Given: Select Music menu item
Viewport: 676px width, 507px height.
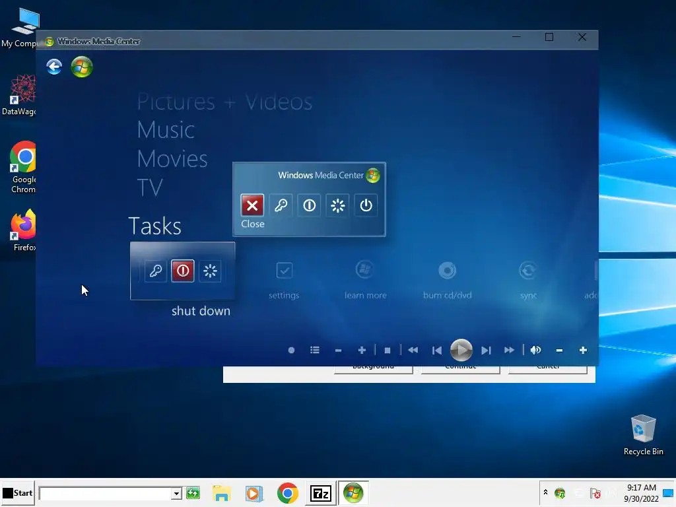Looking at the screenshot, I should coord(166,130).
